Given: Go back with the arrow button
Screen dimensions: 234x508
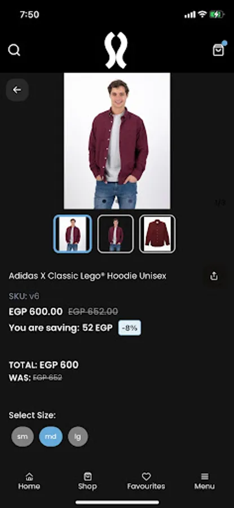Looking at the screenshot, I should (x=17, y=90).
